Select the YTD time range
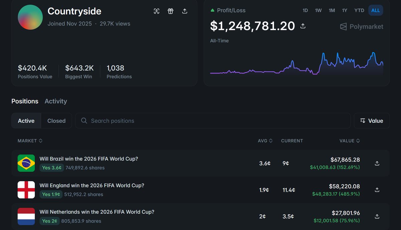This screenshot has height=230, width=401. (x=359, y=10)
